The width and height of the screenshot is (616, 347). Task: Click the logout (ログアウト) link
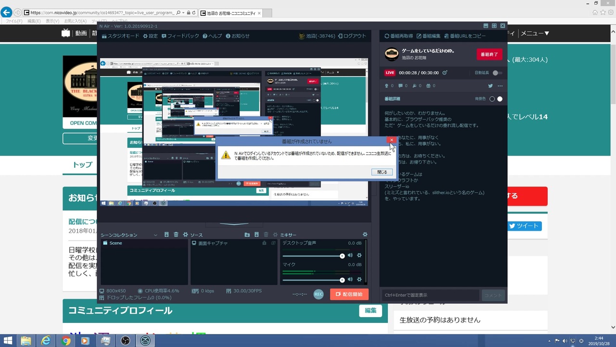tap(352, 36)
